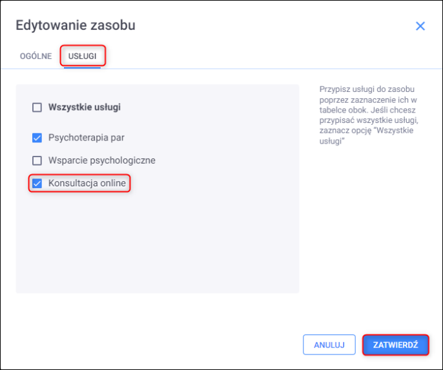Screen dimensions: 443x370
Task: Click the Wsparcie psychologiczne label text
Action: [102, 160]
